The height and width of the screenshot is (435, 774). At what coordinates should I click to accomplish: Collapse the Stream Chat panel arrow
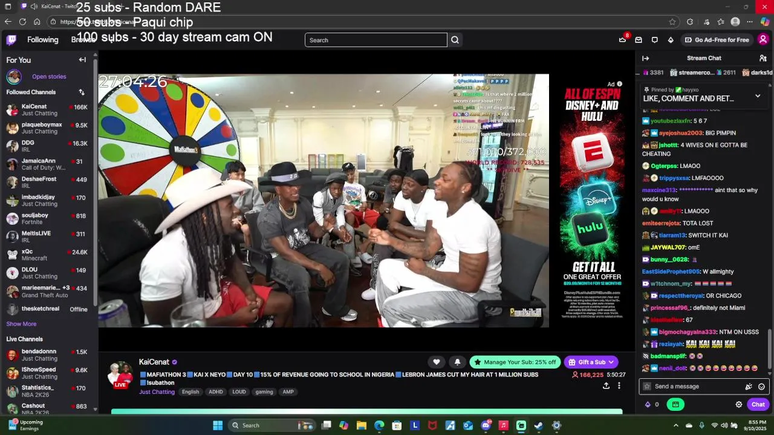[x=645, y=58]
